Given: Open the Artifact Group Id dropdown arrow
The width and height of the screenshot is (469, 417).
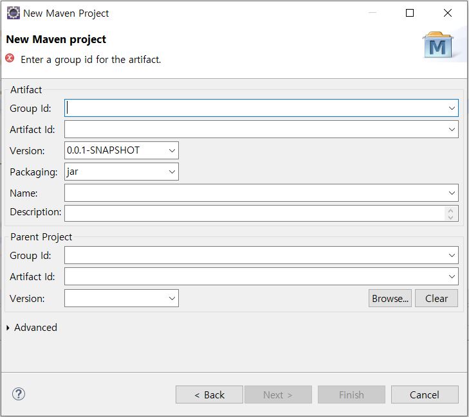Looking at the screenshot, I should click(452, 109).
